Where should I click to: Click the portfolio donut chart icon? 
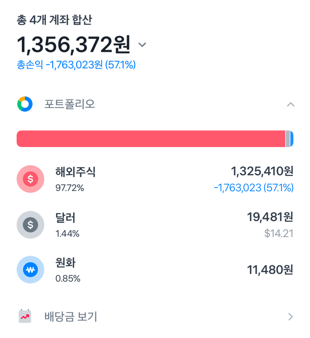[x=25, y=104]
